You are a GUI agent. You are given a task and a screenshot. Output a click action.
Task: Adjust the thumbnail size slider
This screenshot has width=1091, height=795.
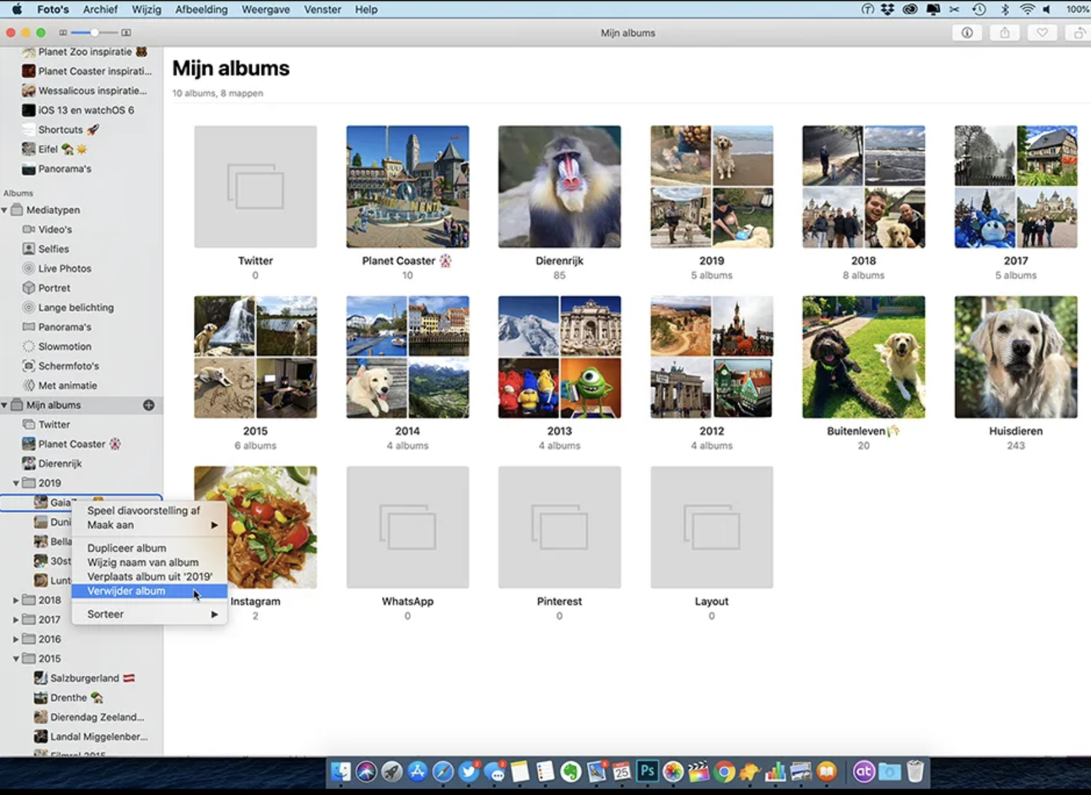coord(94,32)
